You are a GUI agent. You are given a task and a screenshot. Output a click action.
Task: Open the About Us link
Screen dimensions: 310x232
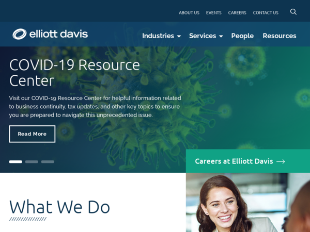click(x=189, y=13)
